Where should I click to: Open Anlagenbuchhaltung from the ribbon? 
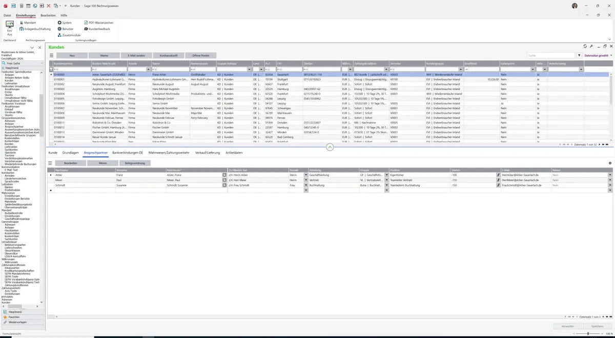pos(35,29)
